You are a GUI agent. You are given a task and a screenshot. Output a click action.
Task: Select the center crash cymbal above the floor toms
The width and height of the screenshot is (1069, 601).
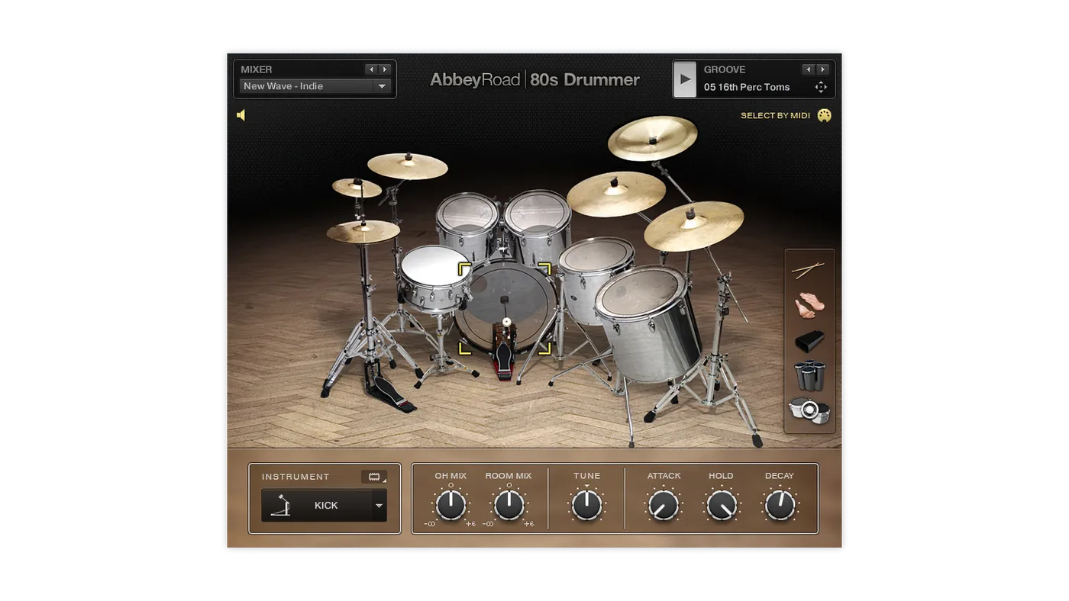(616, 193)
